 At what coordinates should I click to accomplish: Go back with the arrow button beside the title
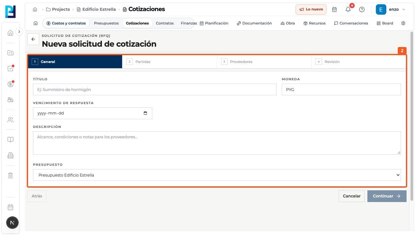pyautogui.click(x=33, y=39)
